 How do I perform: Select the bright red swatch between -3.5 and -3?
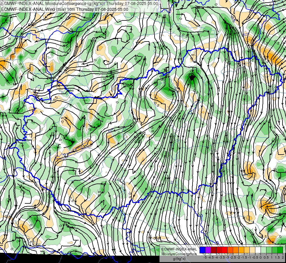225,250
